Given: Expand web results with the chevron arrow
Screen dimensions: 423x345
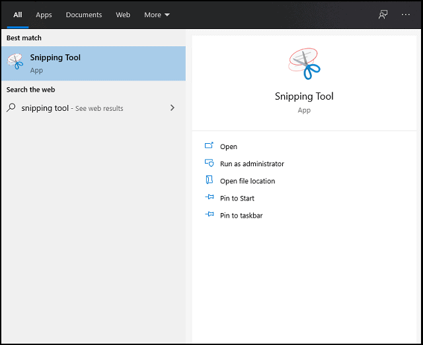Looking at the screenshot, I should 173,108.
